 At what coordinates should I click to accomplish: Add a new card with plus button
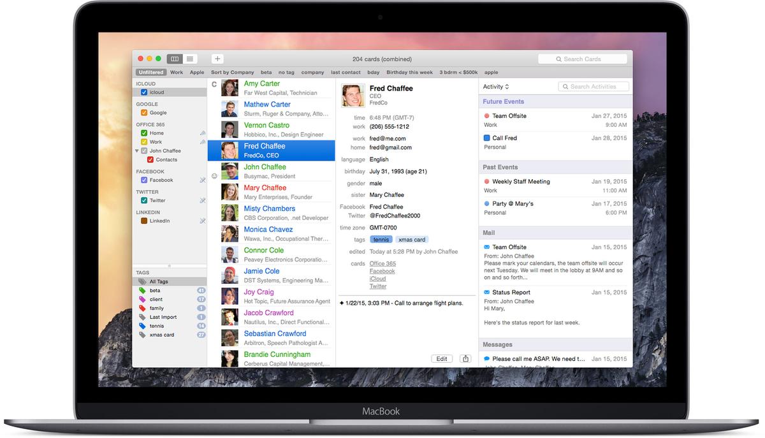[217, 59]
